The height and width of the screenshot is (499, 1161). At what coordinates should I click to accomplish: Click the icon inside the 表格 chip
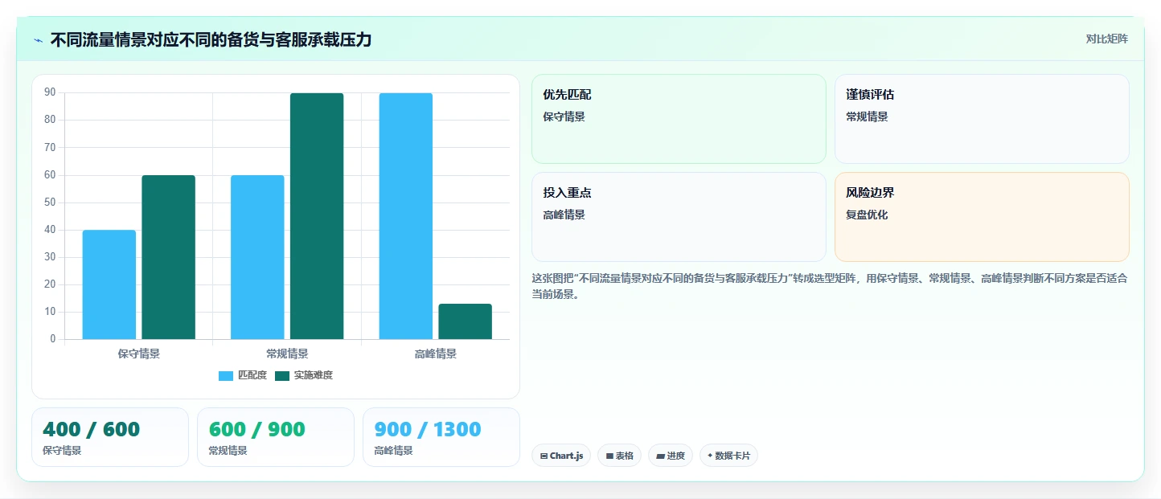coord(609,456)
